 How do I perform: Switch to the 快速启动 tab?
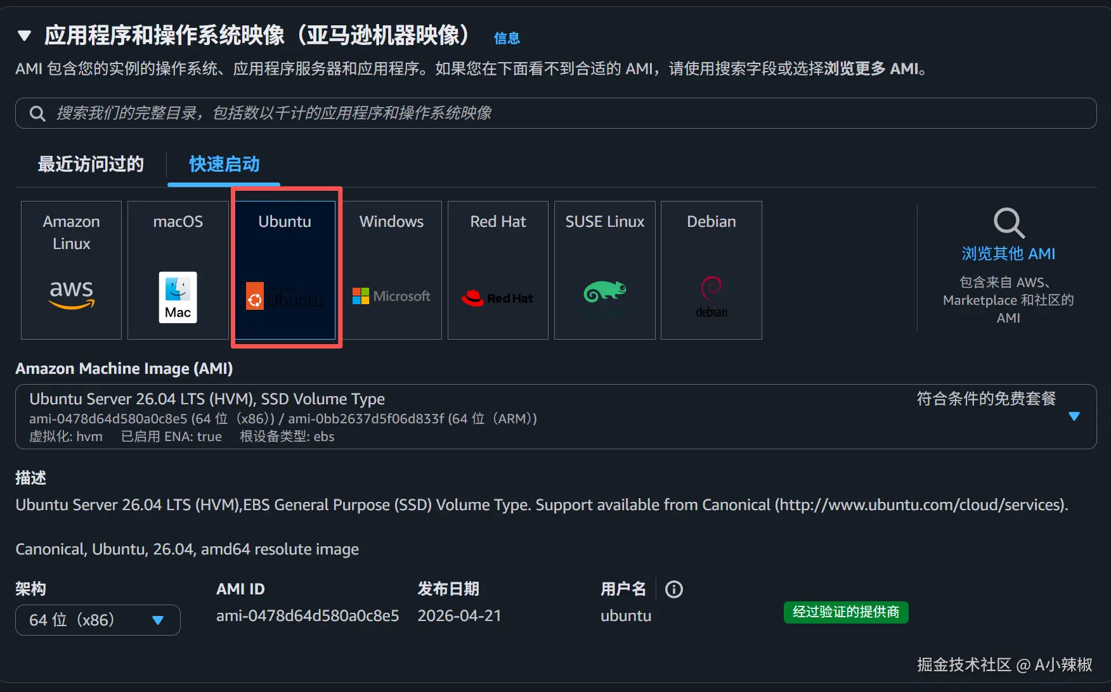(x=224, y=164)
